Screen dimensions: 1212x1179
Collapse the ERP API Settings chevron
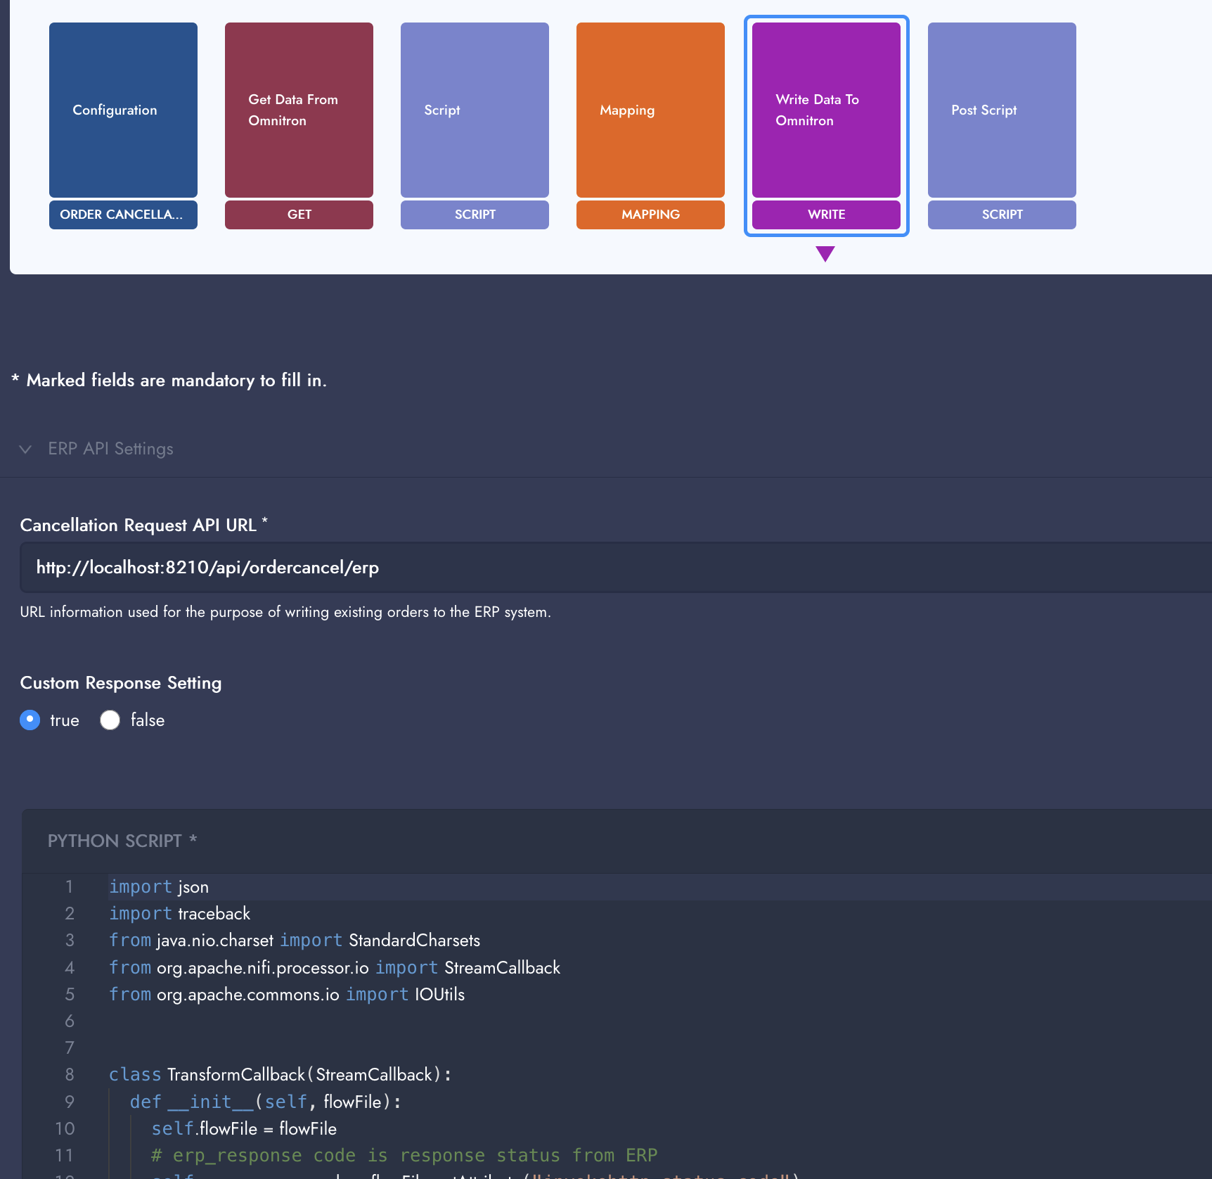(x=25, y=449)
